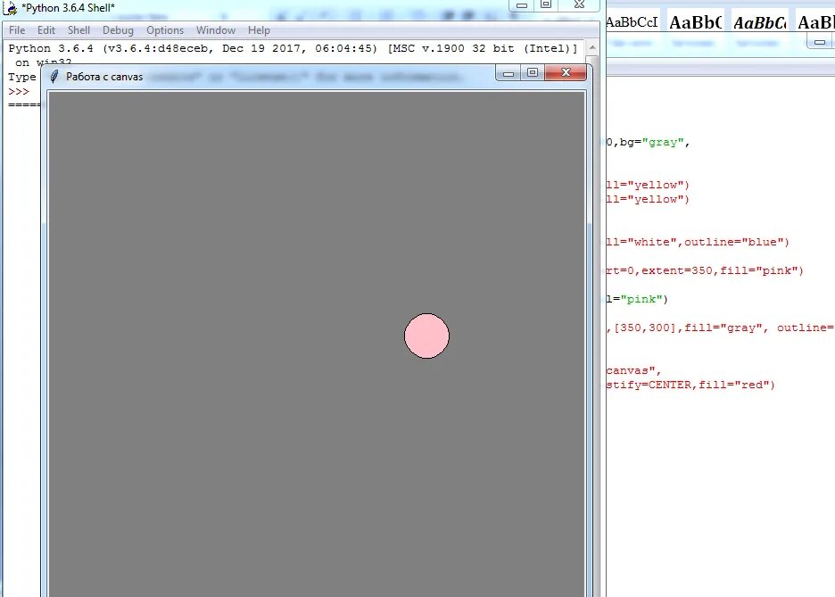Open the Help menu
Screen dimensions: 835x597
(x=259, y=30)
